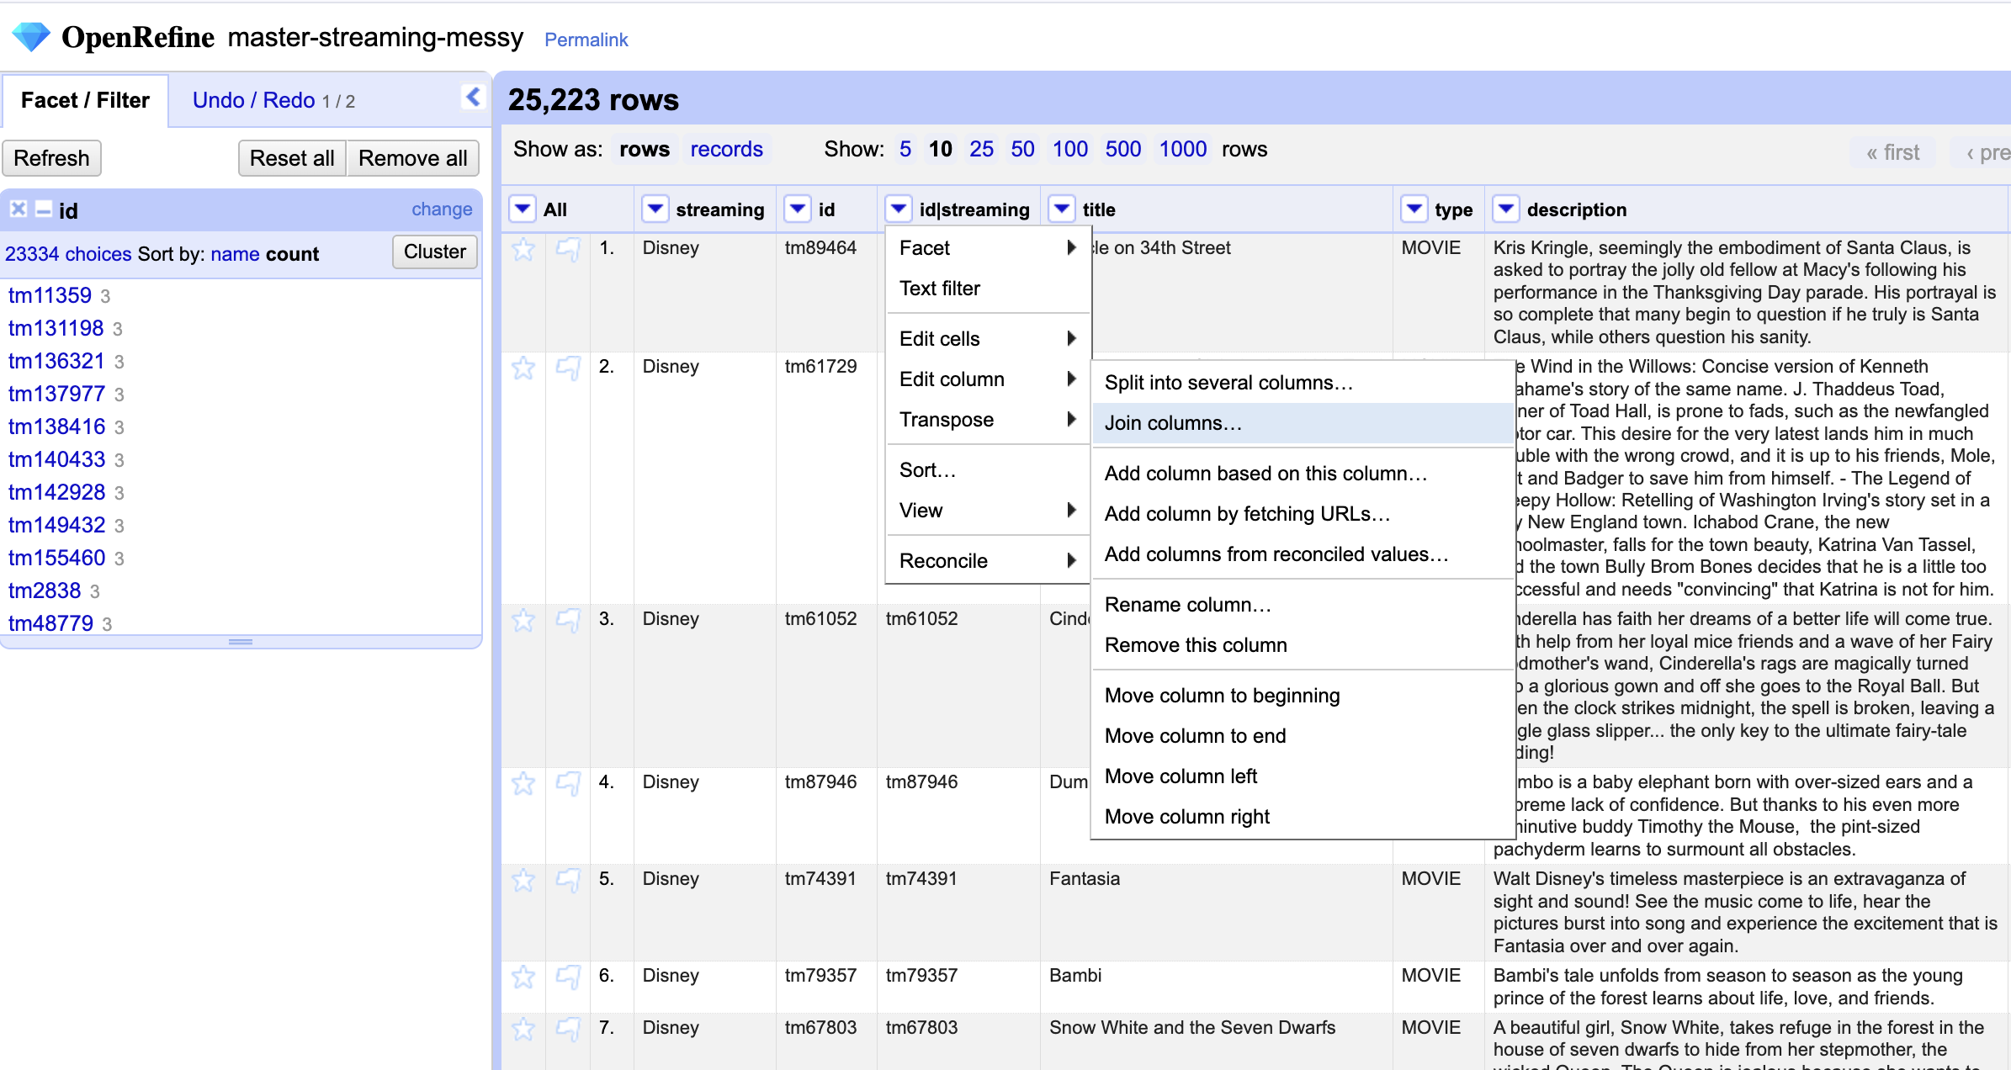Select Split into several columns…

coord(1302,383)
